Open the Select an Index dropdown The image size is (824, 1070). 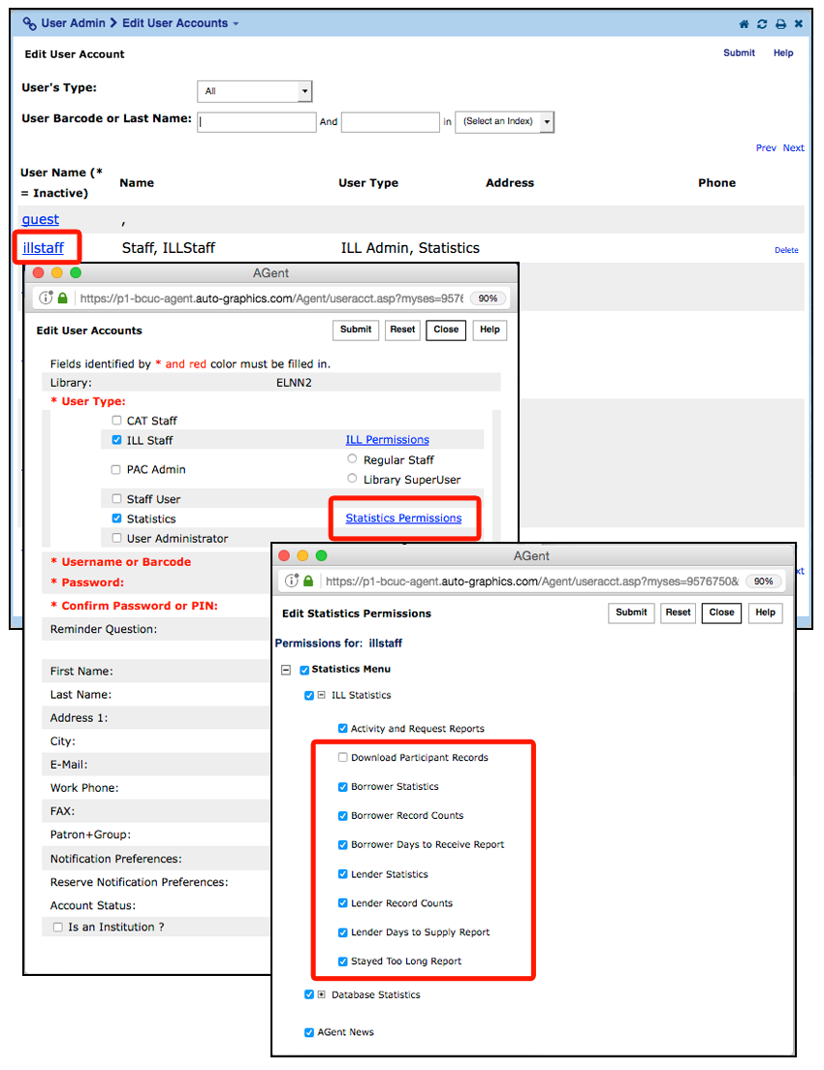(504, 122)
